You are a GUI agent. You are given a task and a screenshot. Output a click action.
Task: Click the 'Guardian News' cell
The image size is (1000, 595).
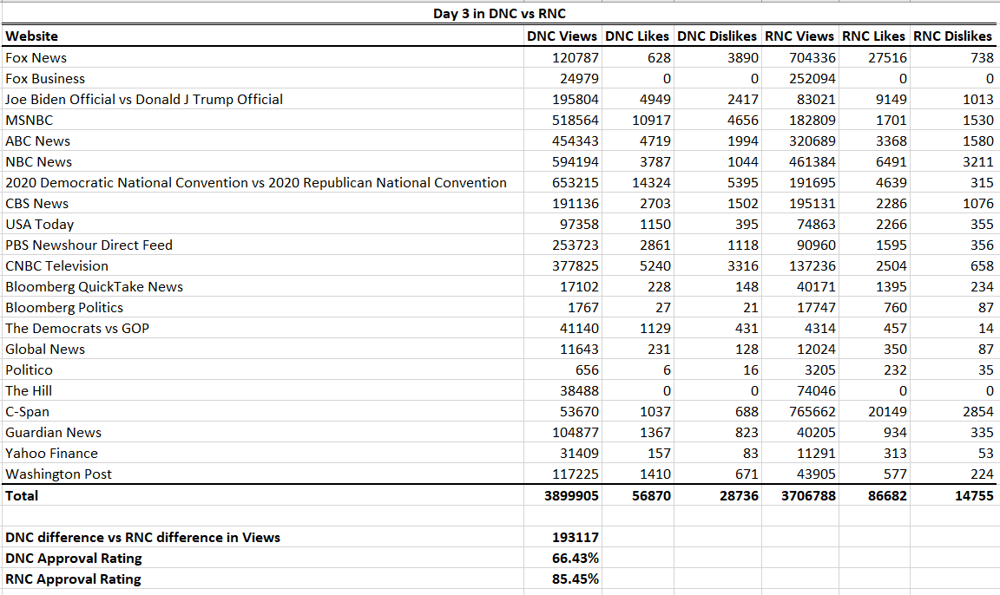coord(263,432)
